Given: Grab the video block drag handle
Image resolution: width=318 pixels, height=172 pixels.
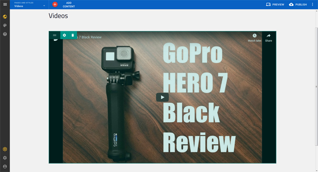Looking at the screenshot, I should (55, 35).
